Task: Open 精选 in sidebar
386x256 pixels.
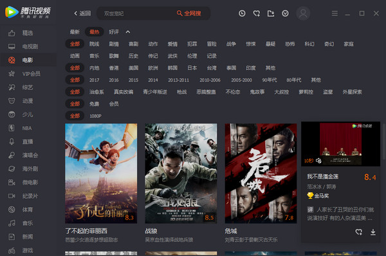Action: click(x=28, y=33)
